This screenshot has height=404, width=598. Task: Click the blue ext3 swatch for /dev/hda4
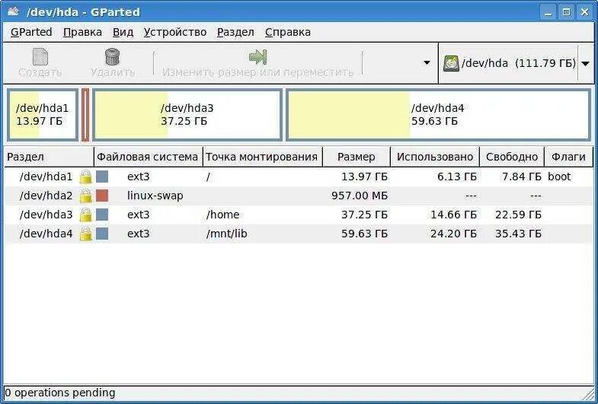coord(102,234)
